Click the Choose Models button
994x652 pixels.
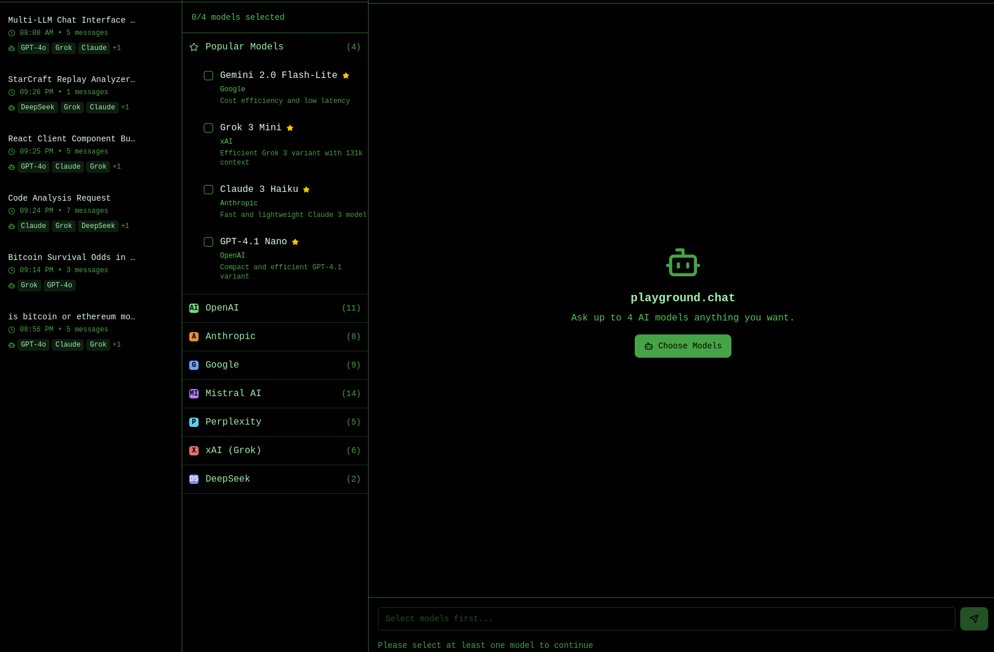(x=682, y=346)
